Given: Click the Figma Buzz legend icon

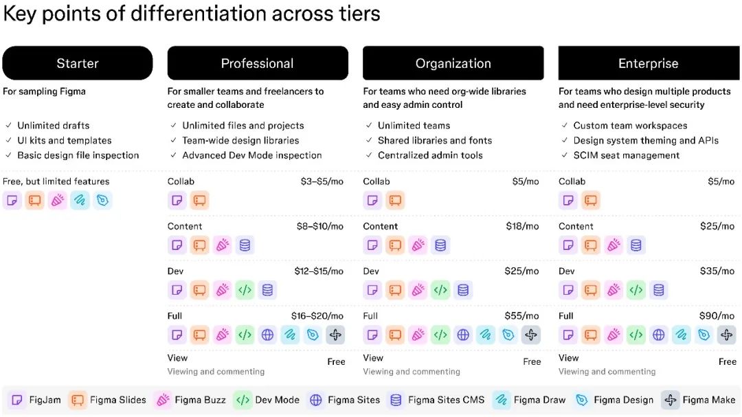Looking at the screenshot, I should pyautogui.click(x=164, y=400).
